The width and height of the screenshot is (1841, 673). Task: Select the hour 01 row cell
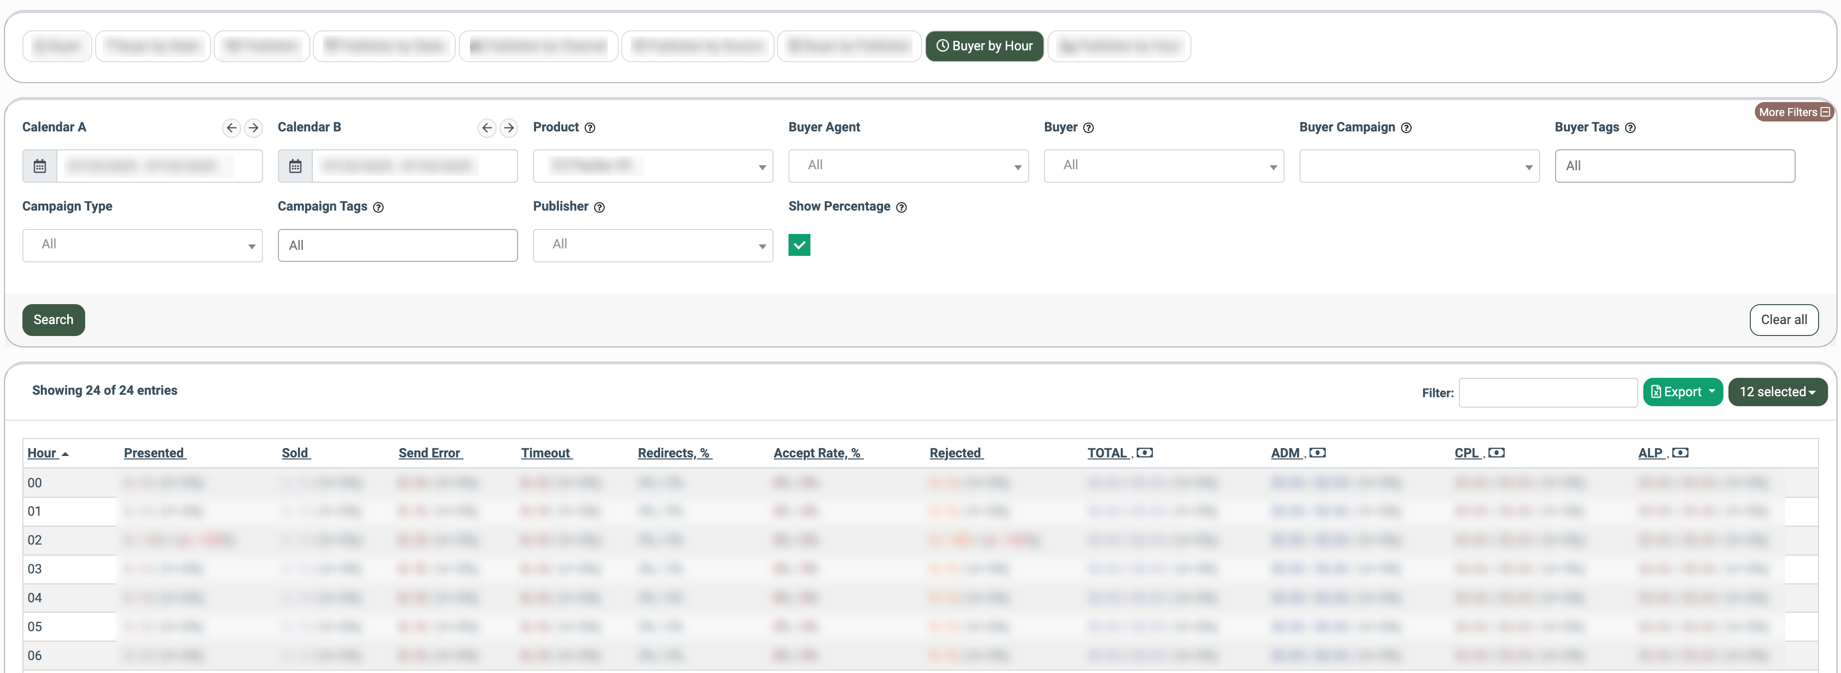tap(69, 512)
